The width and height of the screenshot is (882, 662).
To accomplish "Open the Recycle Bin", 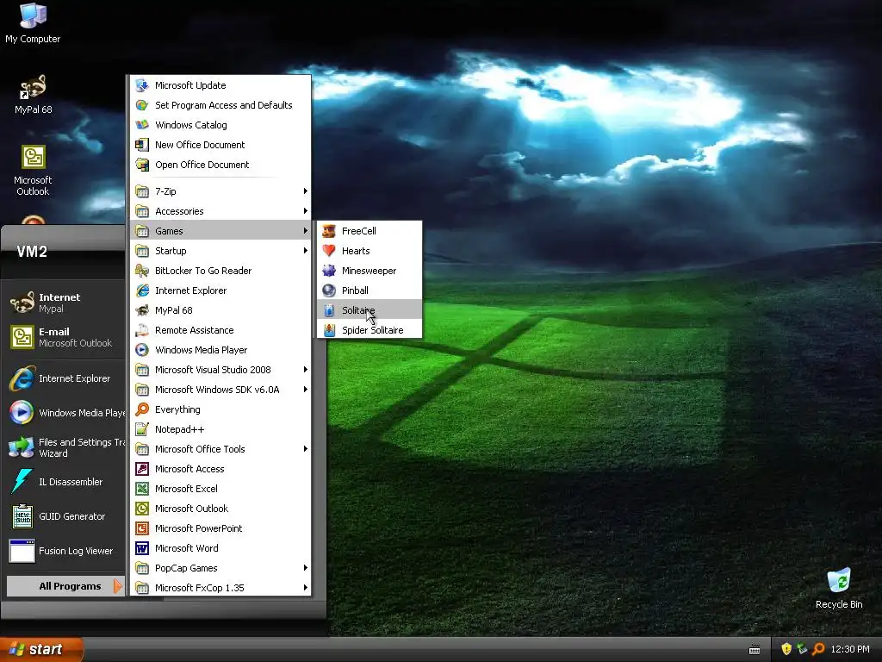I will (x=839, y=588).
